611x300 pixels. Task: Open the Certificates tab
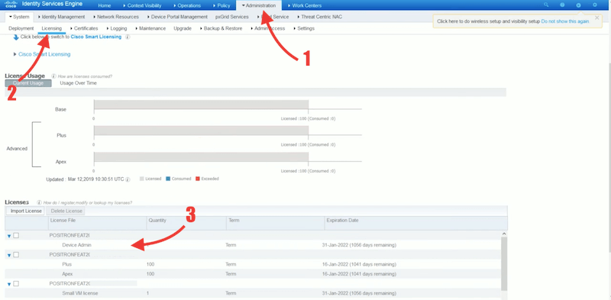click(x=84, y=28)
